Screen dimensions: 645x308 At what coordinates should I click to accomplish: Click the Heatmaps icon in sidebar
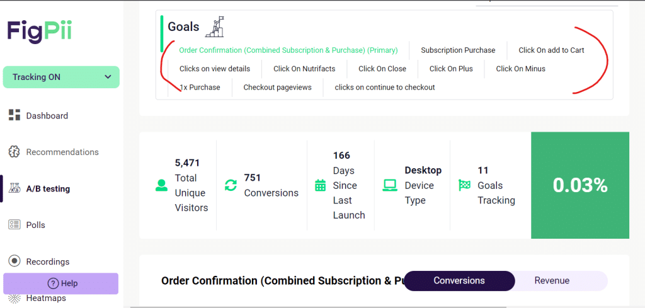pyautogui.click(x=14, y=298)
